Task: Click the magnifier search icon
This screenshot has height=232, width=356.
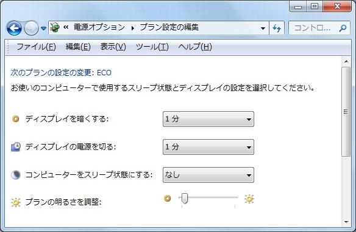Action: [x=343, y=28]
